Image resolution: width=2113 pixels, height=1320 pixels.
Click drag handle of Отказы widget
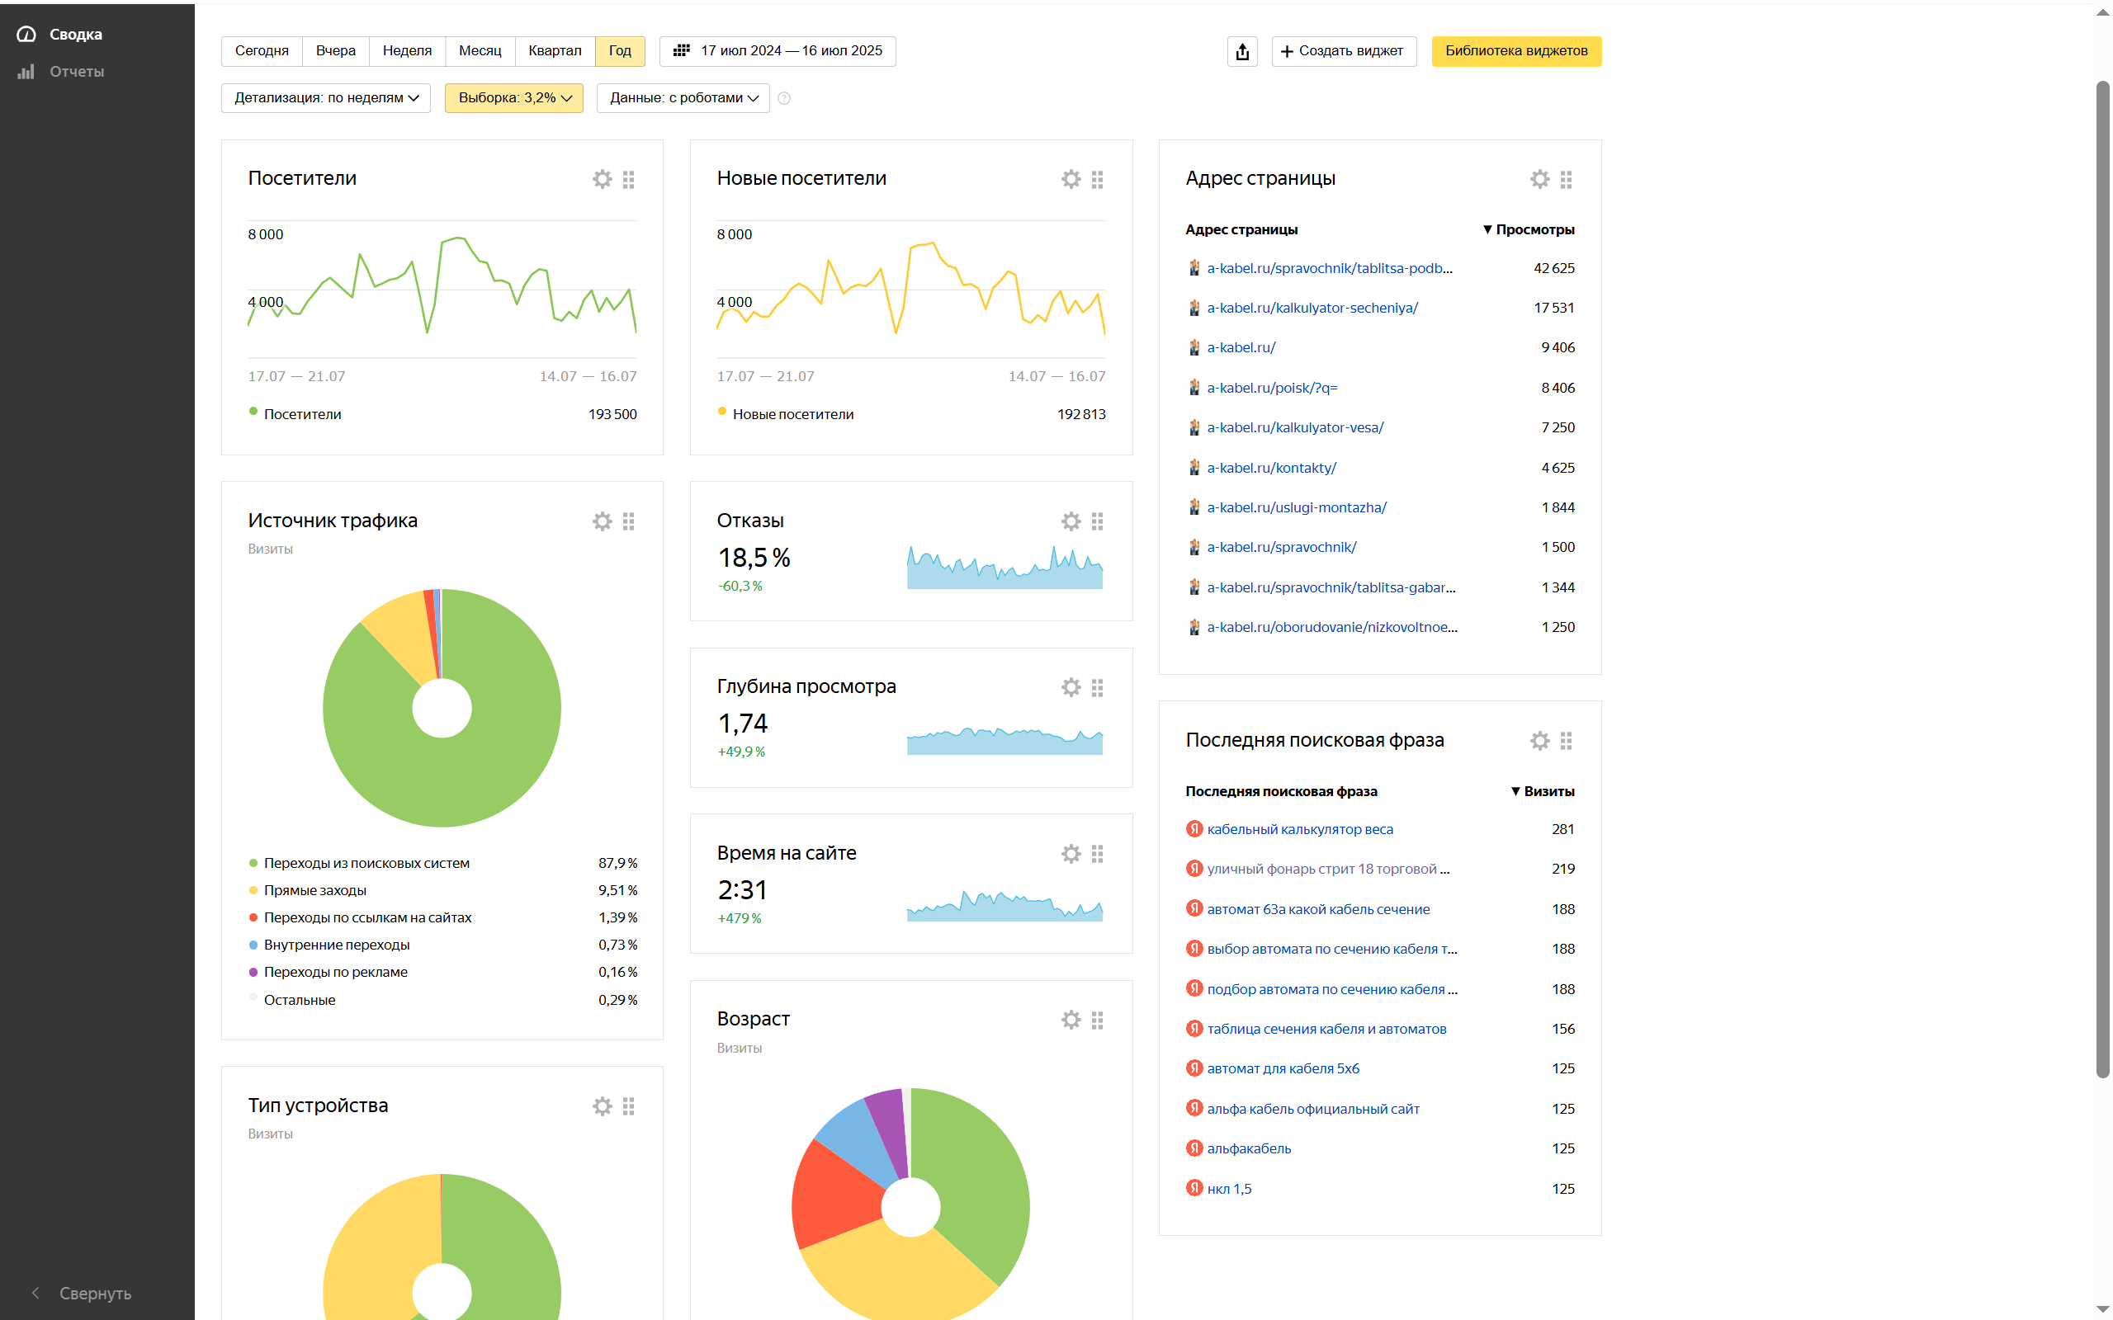tap(1098, 521)
